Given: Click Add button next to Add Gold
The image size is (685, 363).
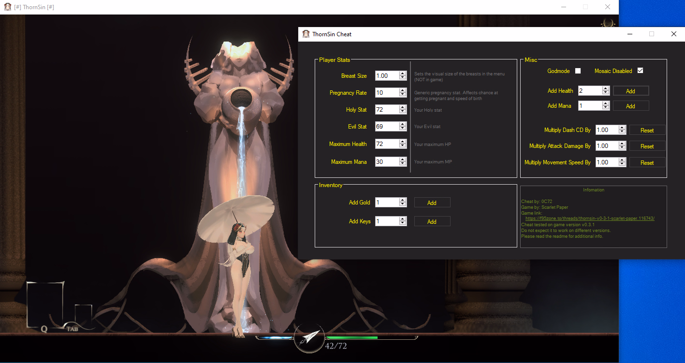Looking at the screenshot, I should 432,203.
